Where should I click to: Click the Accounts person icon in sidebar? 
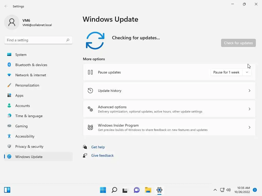(x=9, y=105)
